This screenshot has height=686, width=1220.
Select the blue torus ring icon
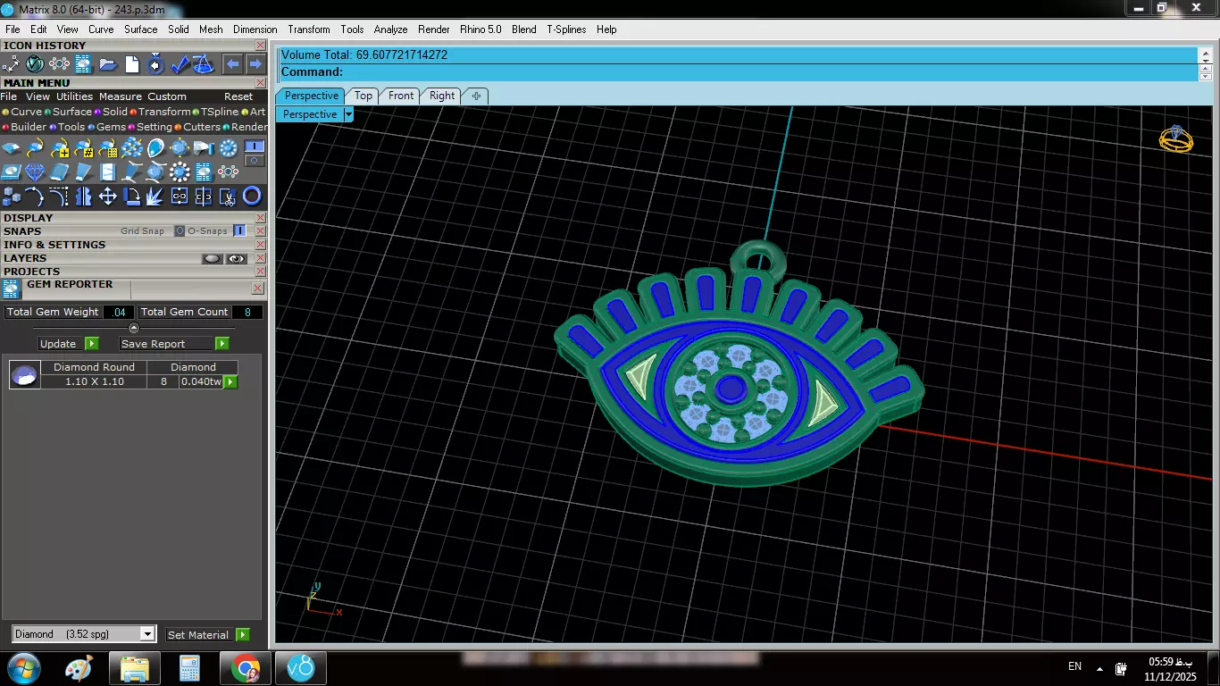(x=252, y=197)
